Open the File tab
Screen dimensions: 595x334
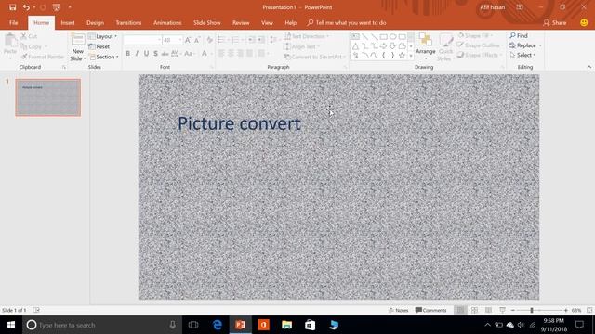[x=14, y=22]
